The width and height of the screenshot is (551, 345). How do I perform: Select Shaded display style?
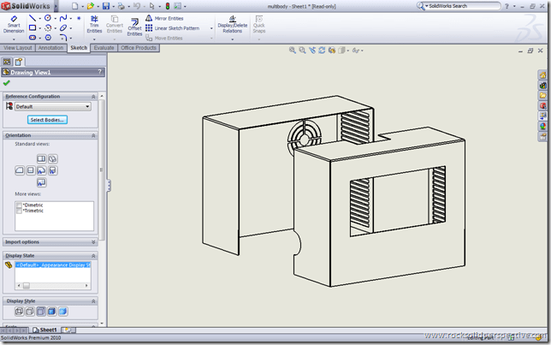[x=63, y=312]
